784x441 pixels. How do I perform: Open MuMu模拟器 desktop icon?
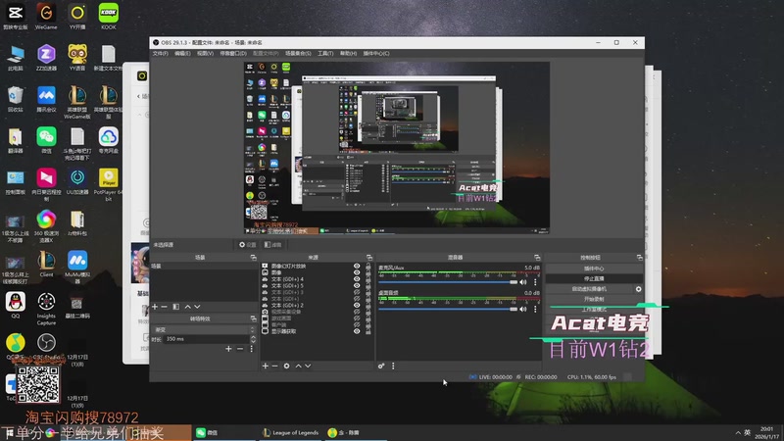(77, 267)
